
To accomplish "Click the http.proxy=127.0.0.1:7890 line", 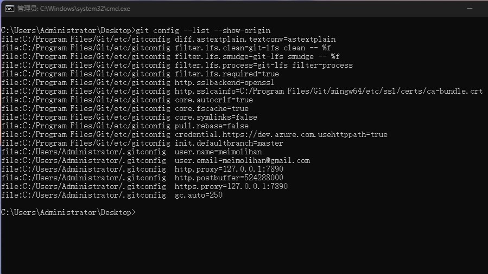I will (142, 169).
